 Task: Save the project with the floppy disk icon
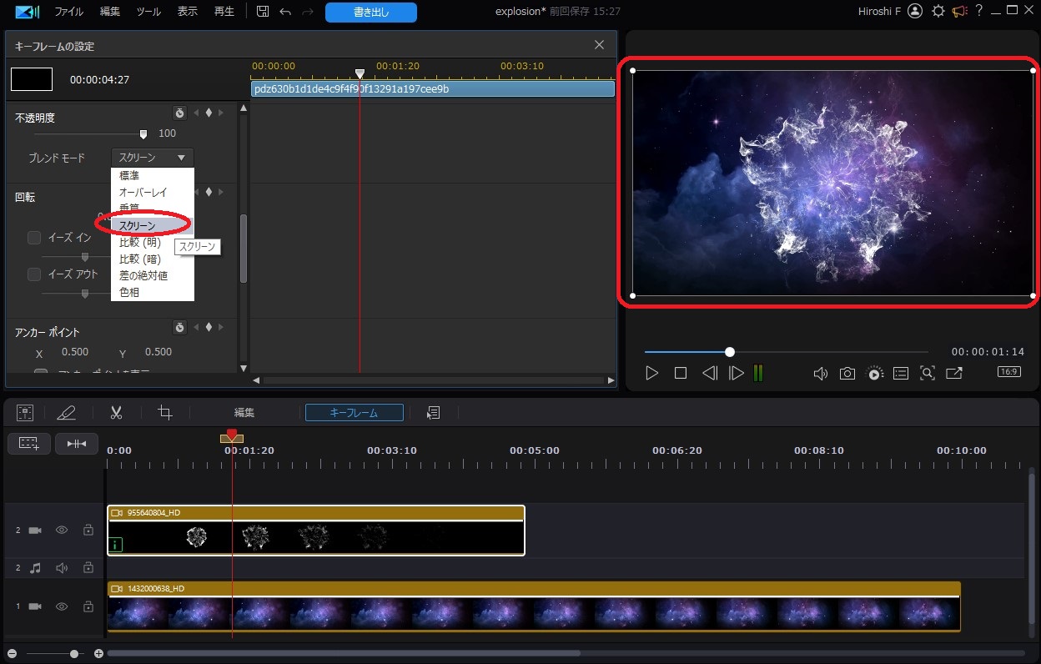[263, 12]
